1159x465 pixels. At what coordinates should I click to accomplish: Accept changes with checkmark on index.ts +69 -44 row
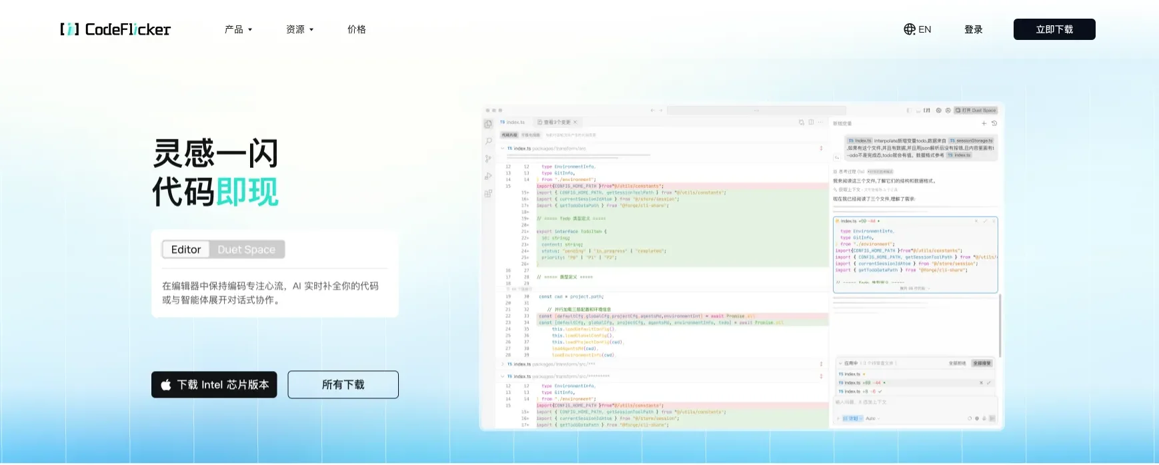click(x=988, y=383)
